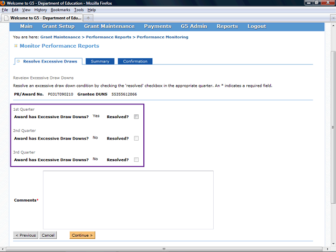Open the Bookmarks menu
The width and height of the screenshot is (336, 252).
[x=60, y=10]
